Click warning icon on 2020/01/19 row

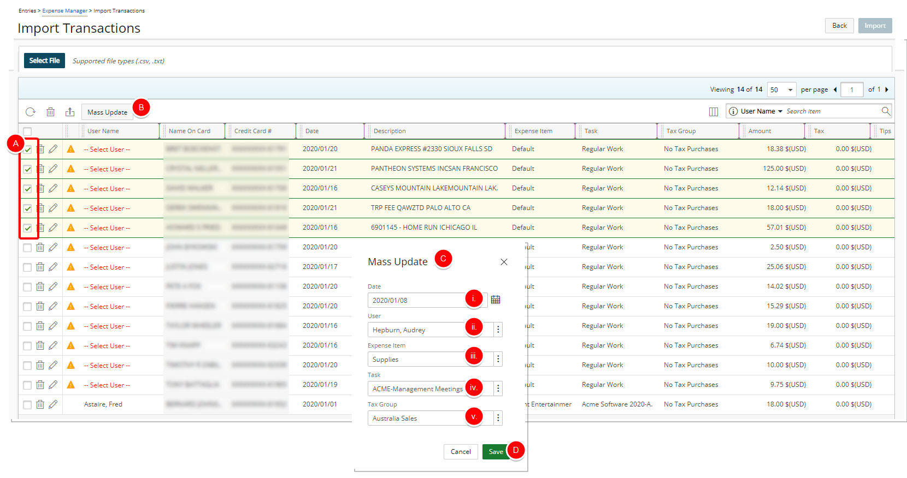(x=71, y=385)
